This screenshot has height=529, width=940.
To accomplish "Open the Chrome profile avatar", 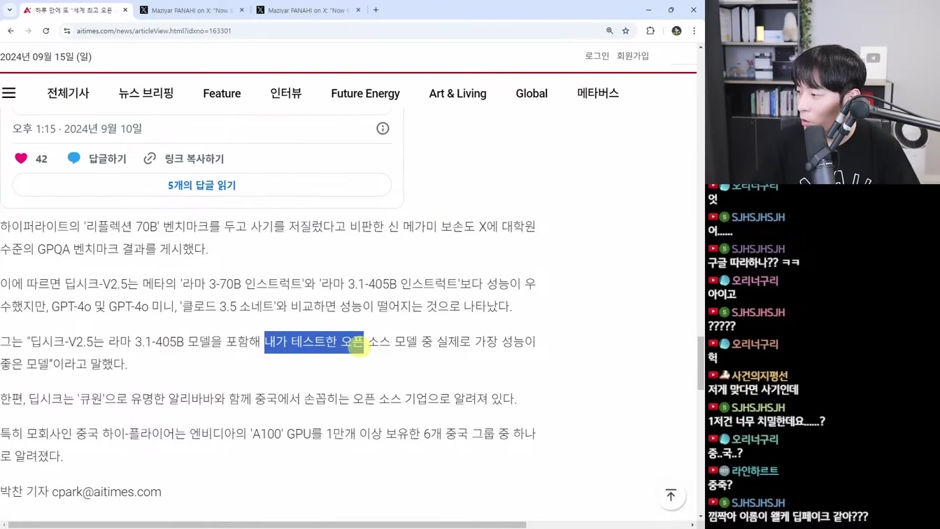I will click(x=676, y=31).
